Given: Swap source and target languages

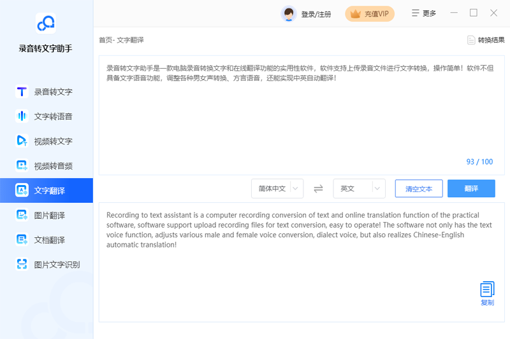Looking at the screenshot, I should pyautogui.click(x=318, y=189).
